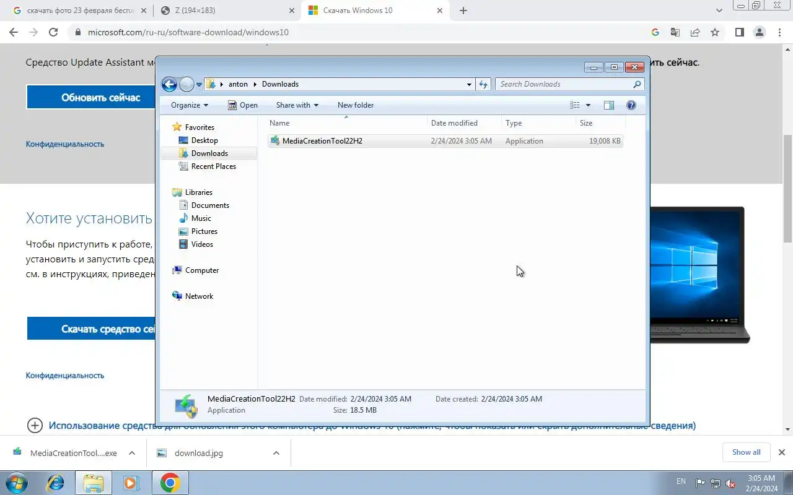
Task: Open the Google Translate icon in address bar
Action: point(675,32)
